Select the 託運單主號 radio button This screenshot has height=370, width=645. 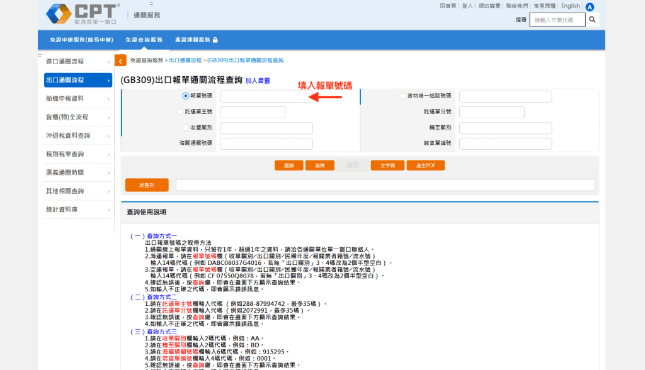[180, 111]
